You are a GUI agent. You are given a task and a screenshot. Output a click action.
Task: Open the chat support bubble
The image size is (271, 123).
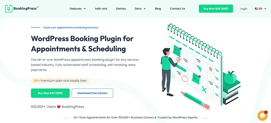[262, 116]
